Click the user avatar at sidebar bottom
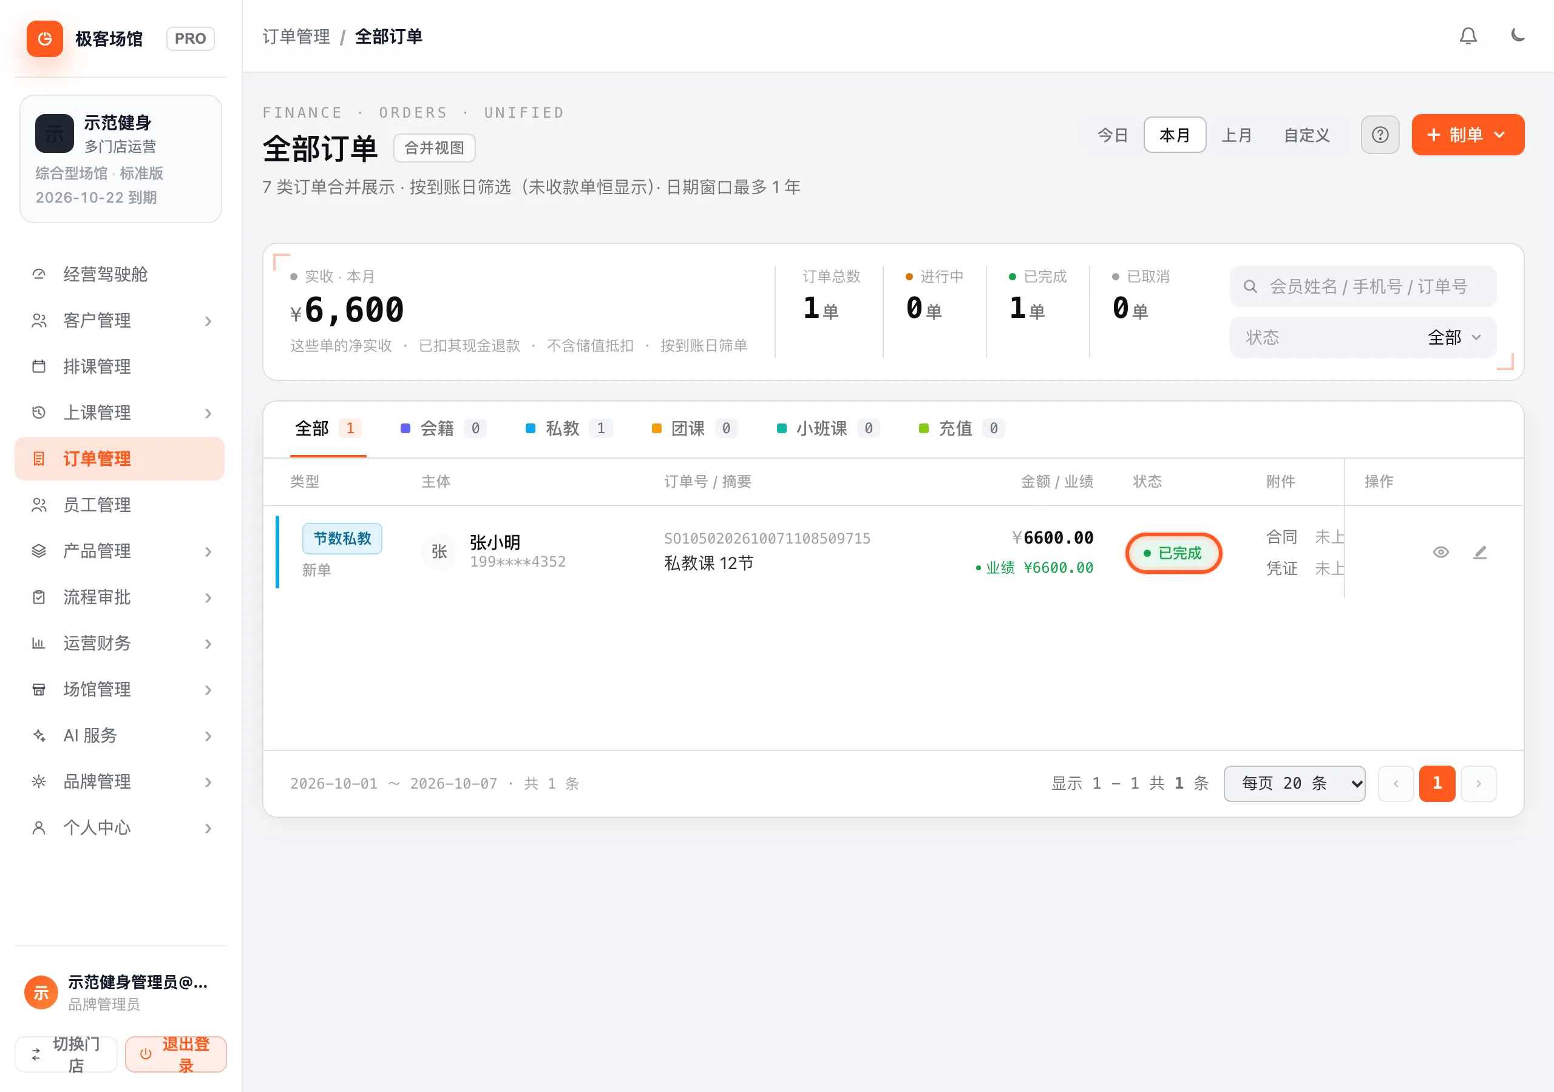Image resolution: width=1554 pixels, height=1092 pixels. (41, 992)
